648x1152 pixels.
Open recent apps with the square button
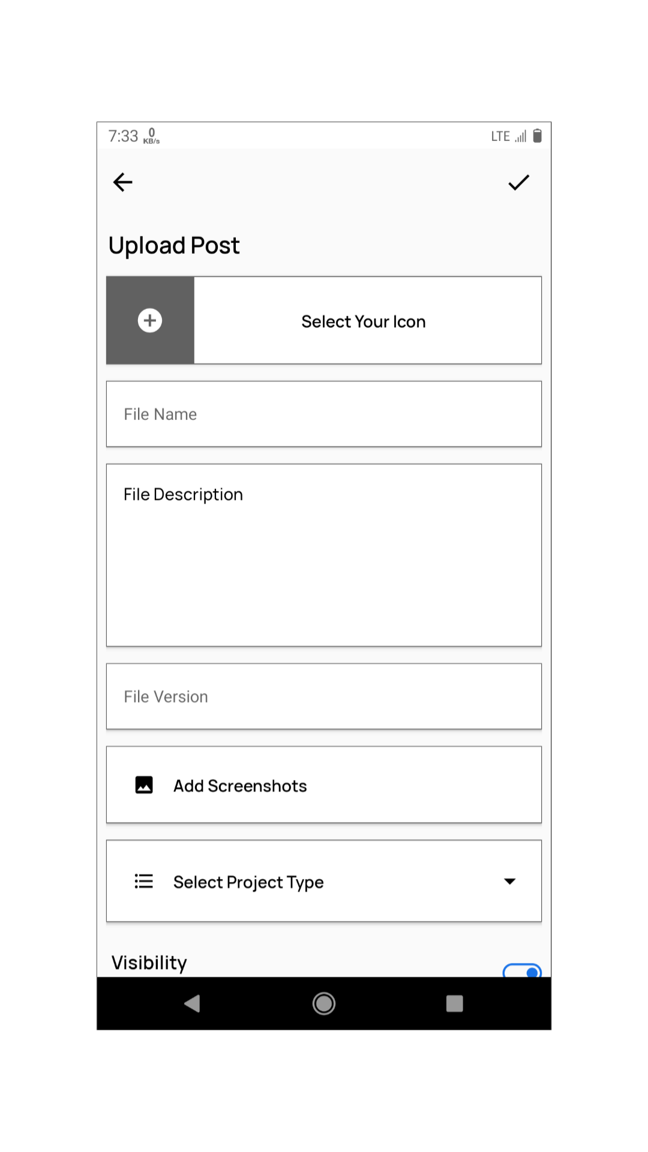click(454, 1003)
